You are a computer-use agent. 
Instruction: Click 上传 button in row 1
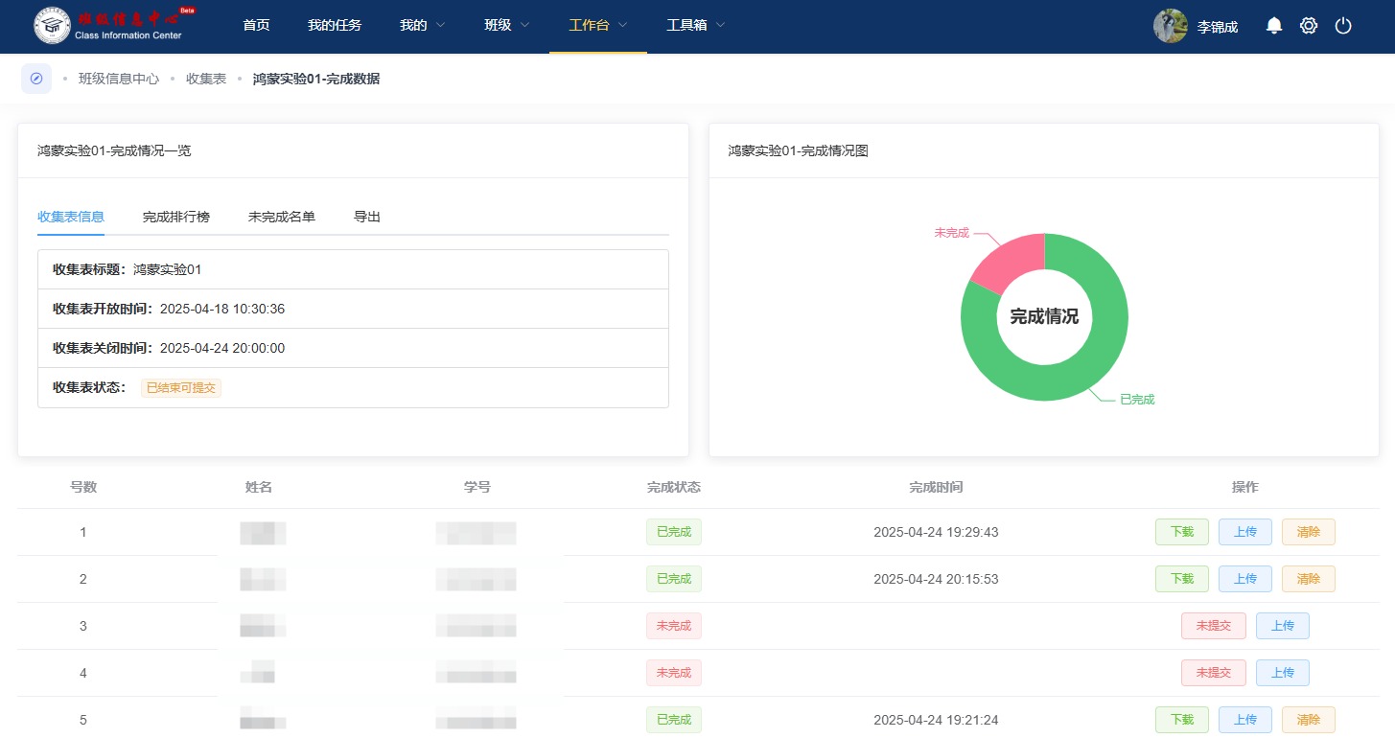coord(1245,532)
